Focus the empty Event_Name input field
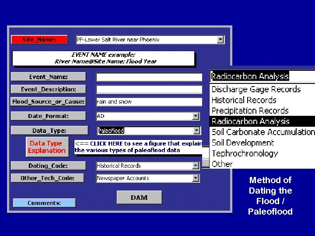The image size is (315, 236). 149,77
